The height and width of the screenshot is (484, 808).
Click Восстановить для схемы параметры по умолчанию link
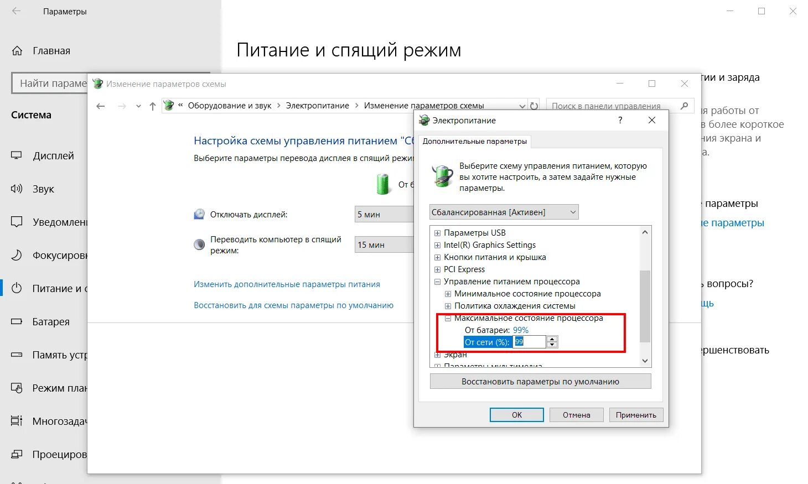293,305
